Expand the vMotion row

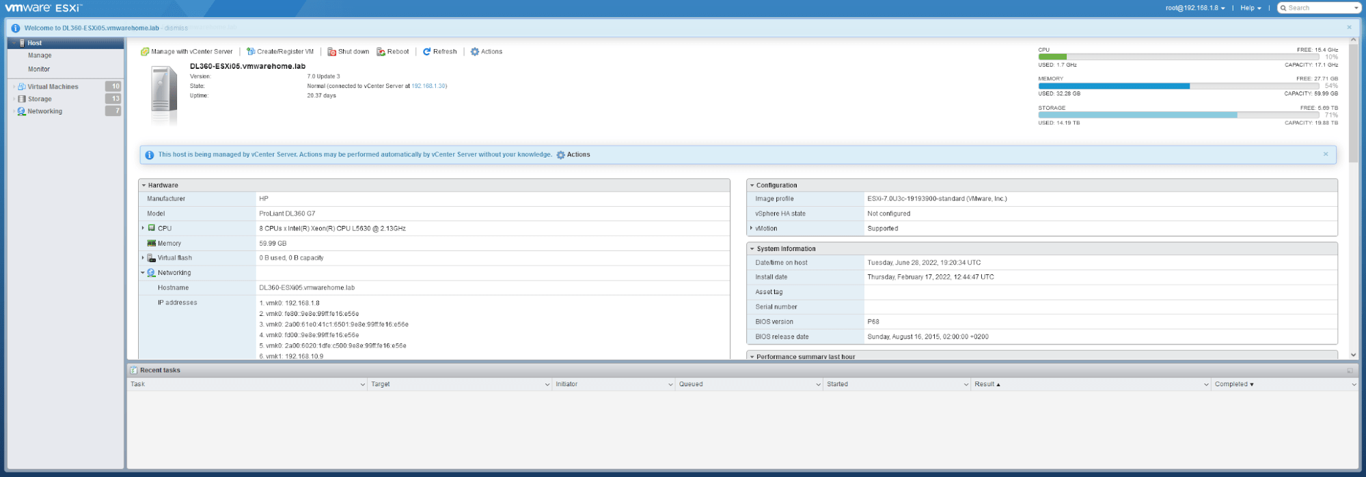[x=751, y=228]
